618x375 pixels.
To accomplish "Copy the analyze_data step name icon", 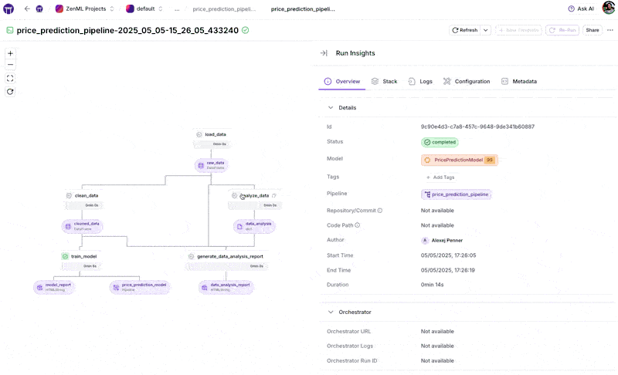I will click(x=274, y=195).
